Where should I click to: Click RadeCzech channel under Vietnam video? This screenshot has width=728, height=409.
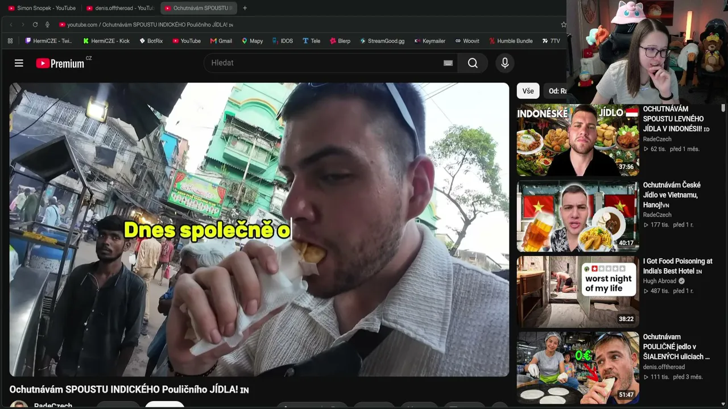pos(657,215)
